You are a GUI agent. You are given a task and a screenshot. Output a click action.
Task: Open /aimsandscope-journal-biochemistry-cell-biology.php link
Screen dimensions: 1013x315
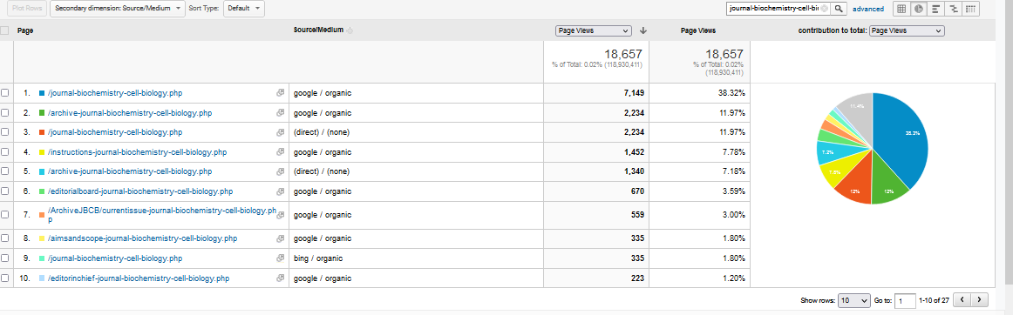pos(142,238)
